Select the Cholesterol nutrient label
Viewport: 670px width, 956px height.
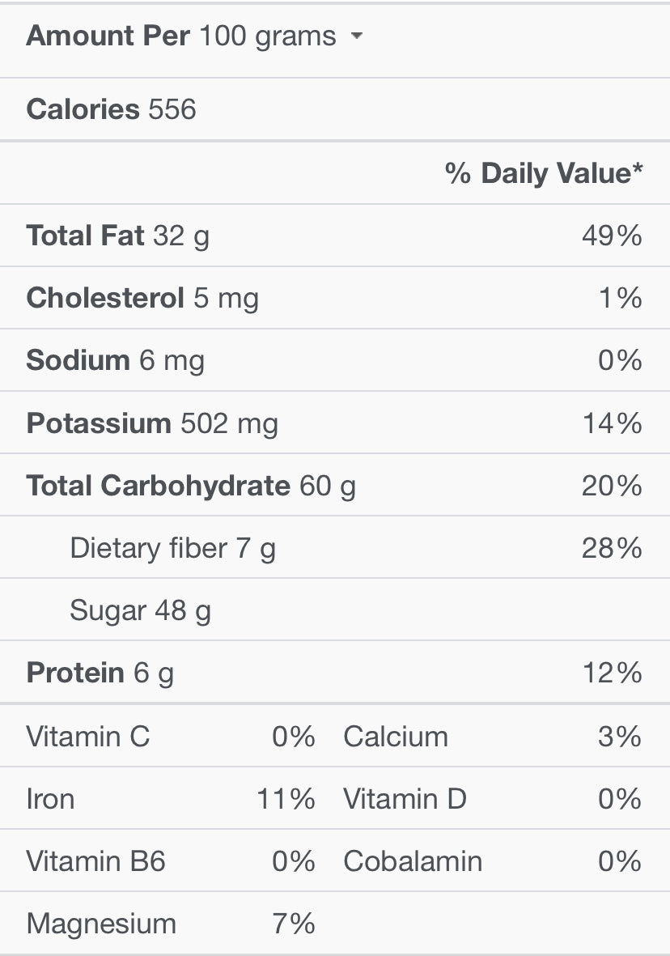point(105,298)
